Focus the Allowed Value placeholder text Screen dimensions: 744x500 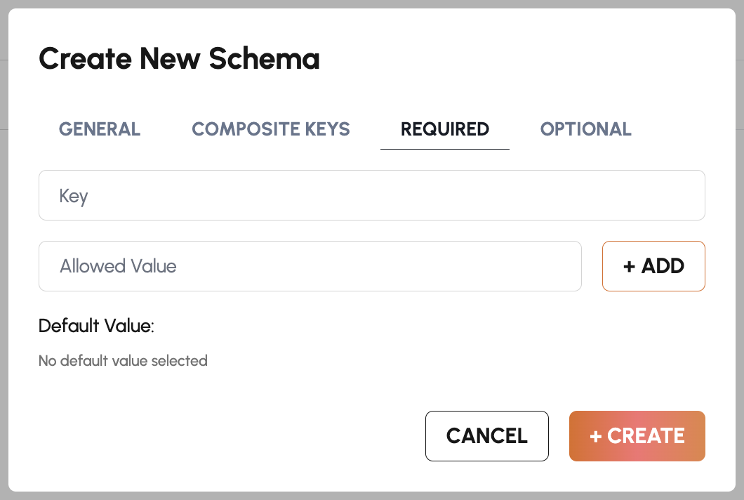[x=117, y=265]
